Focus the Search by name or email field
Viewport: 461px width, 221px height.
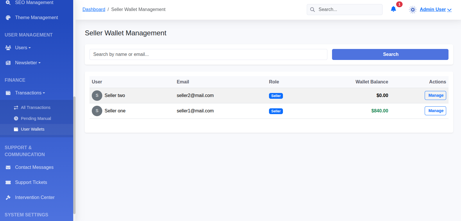(x=208, y=54)
